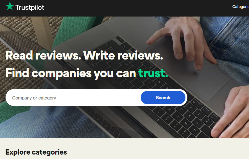Focus the Company or category search field
The image size is (249, 159).
click(73, 98)
